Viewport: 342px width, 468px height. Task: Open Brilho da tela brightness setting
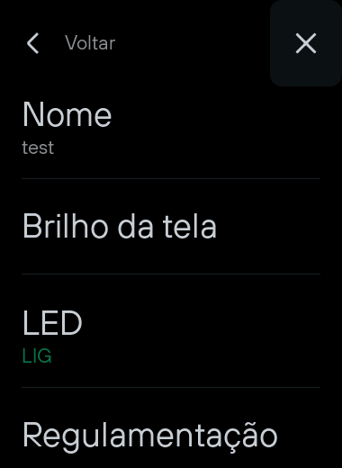(x=171, y=226)
